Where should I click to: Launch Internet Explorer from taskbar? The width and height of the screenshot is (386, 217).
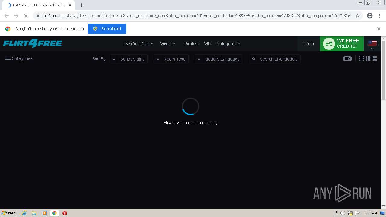(x=24, y=213)
